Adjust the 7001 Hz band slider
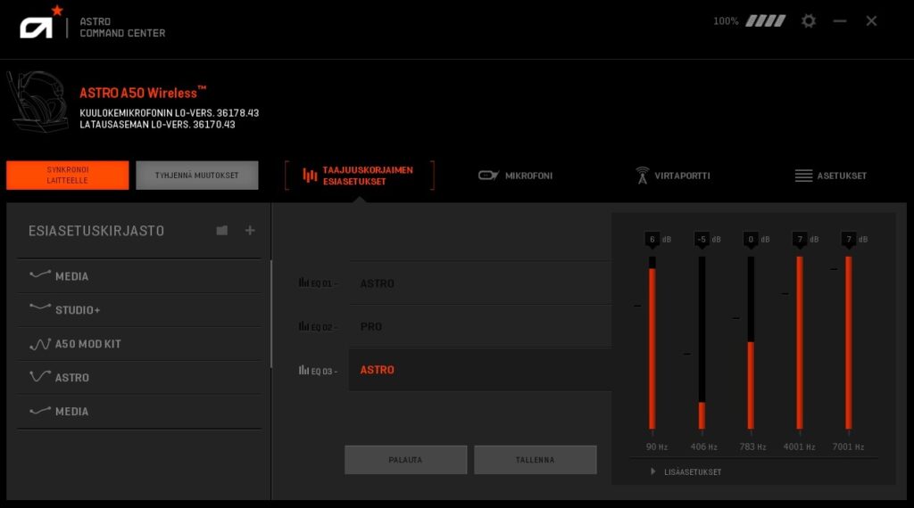The width and height of the screenshot is (914, 508). (849, 343)
